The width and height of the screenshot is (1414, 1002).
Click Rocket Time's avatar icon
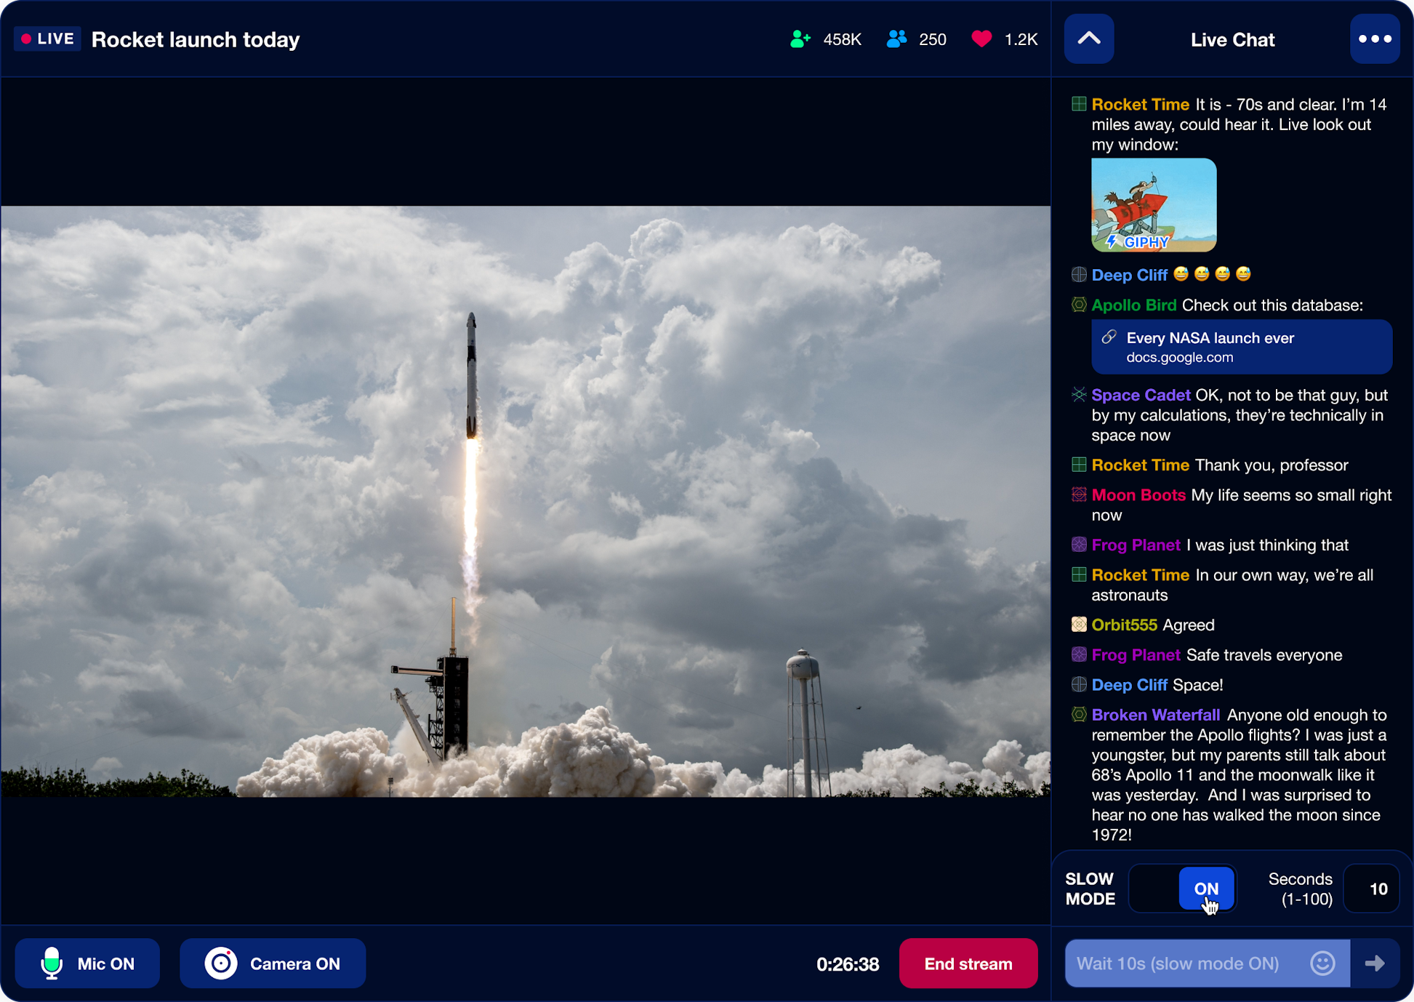(1079, 104)
